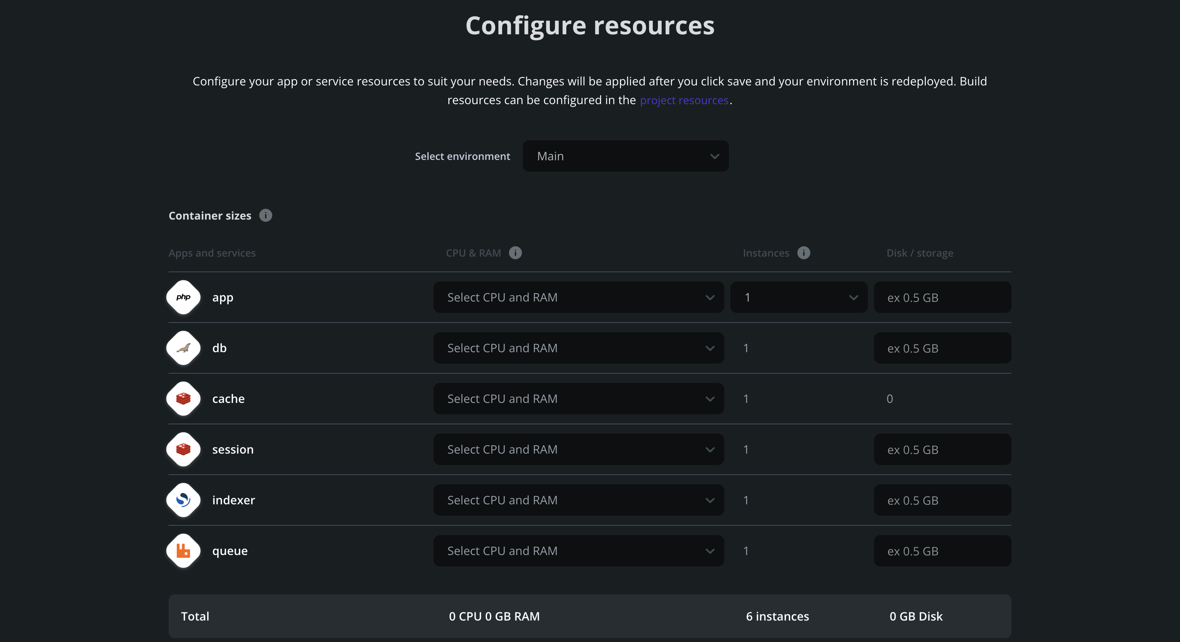Viewport: 1180px width, 642px height.
Task: Click the 'cache' service name
Action: pos(228,398)
